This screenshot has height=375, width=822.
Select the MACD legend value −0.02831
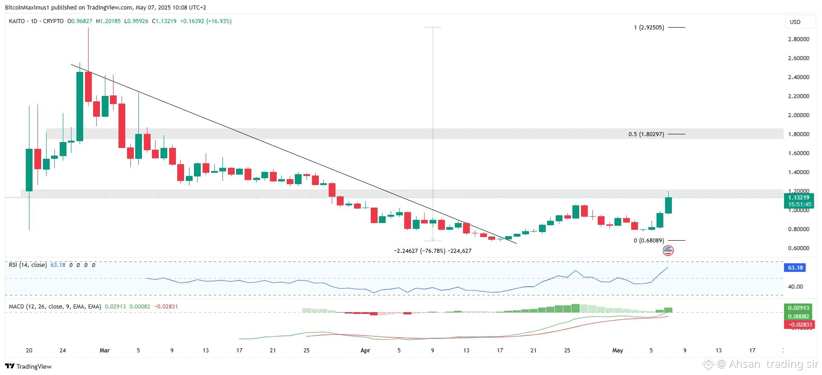[x=166, y=307]
